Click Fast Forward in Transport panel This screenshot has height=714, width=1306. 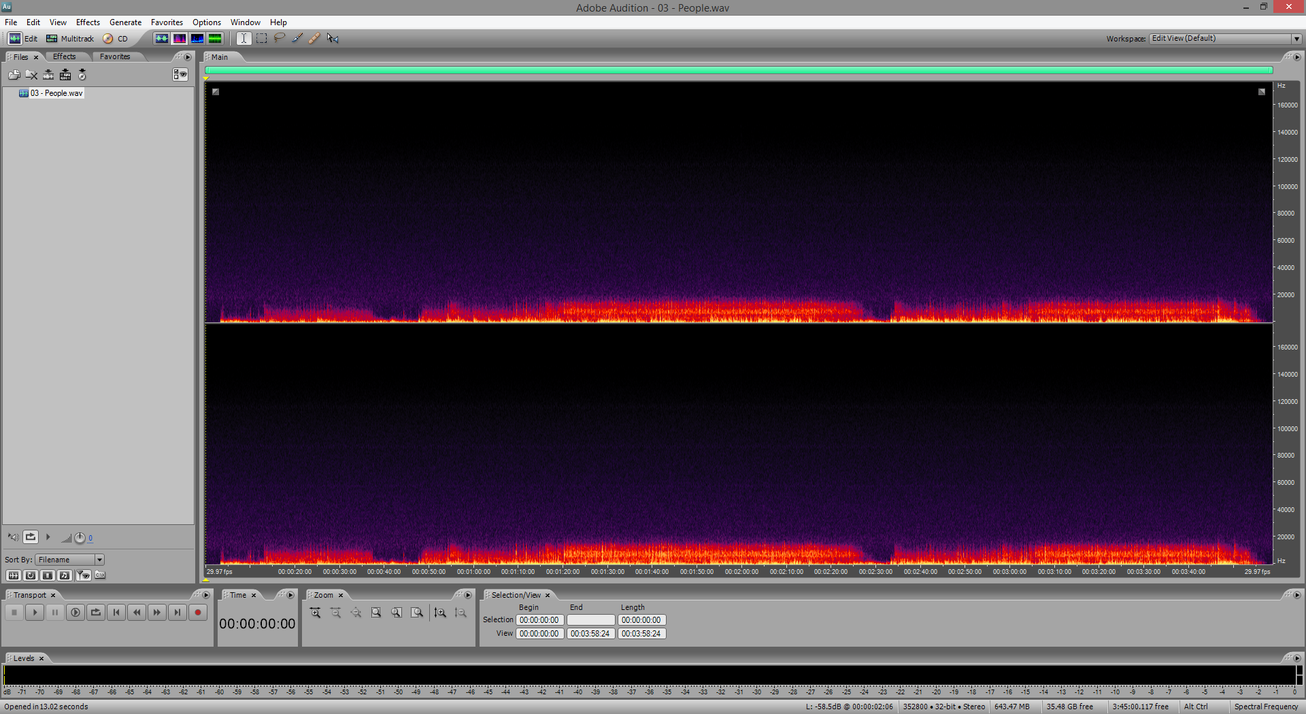tap(157, 613)
